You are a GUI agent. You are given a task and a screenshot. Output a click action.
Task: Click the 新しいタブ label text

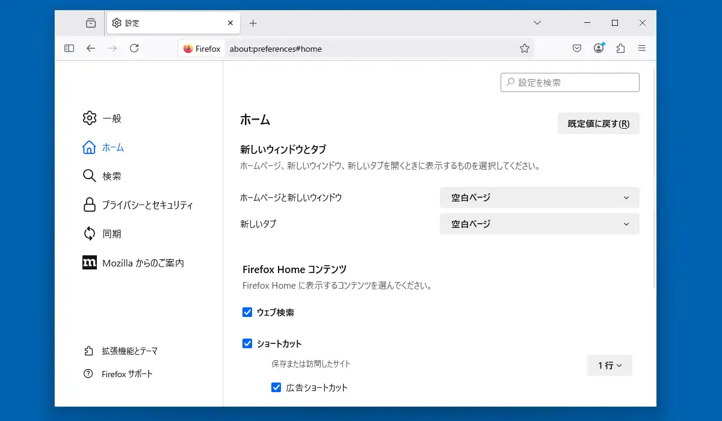tap(258, 224)
